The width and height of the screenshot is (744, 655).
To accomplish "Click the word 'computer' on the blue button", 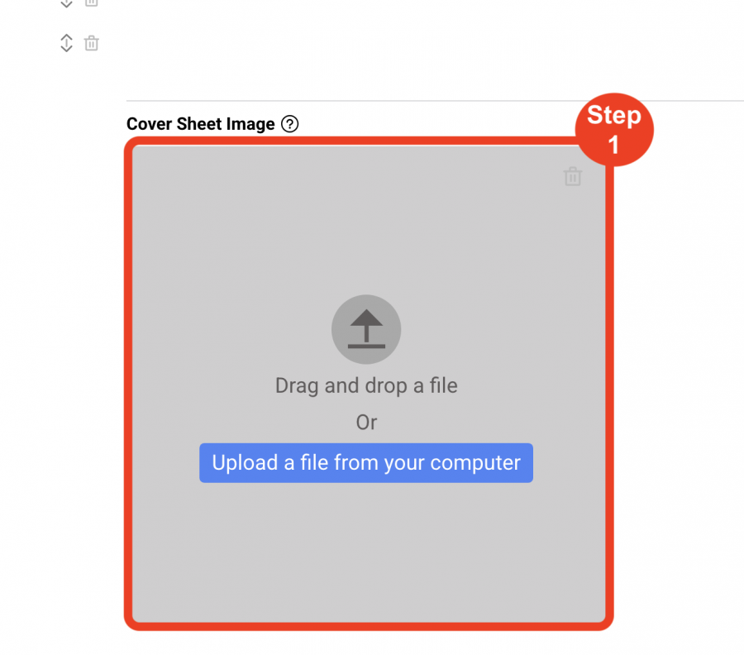I will [475, 463].
